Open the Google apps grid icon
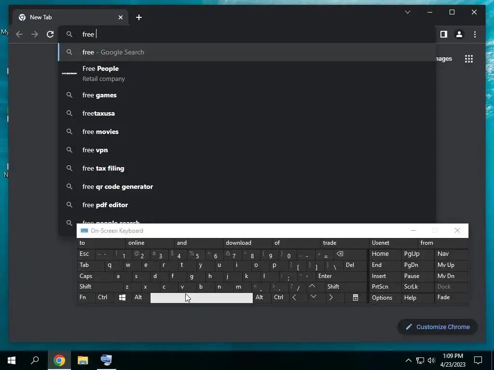This screenshot has height=370, width=494. coord(469,59)
